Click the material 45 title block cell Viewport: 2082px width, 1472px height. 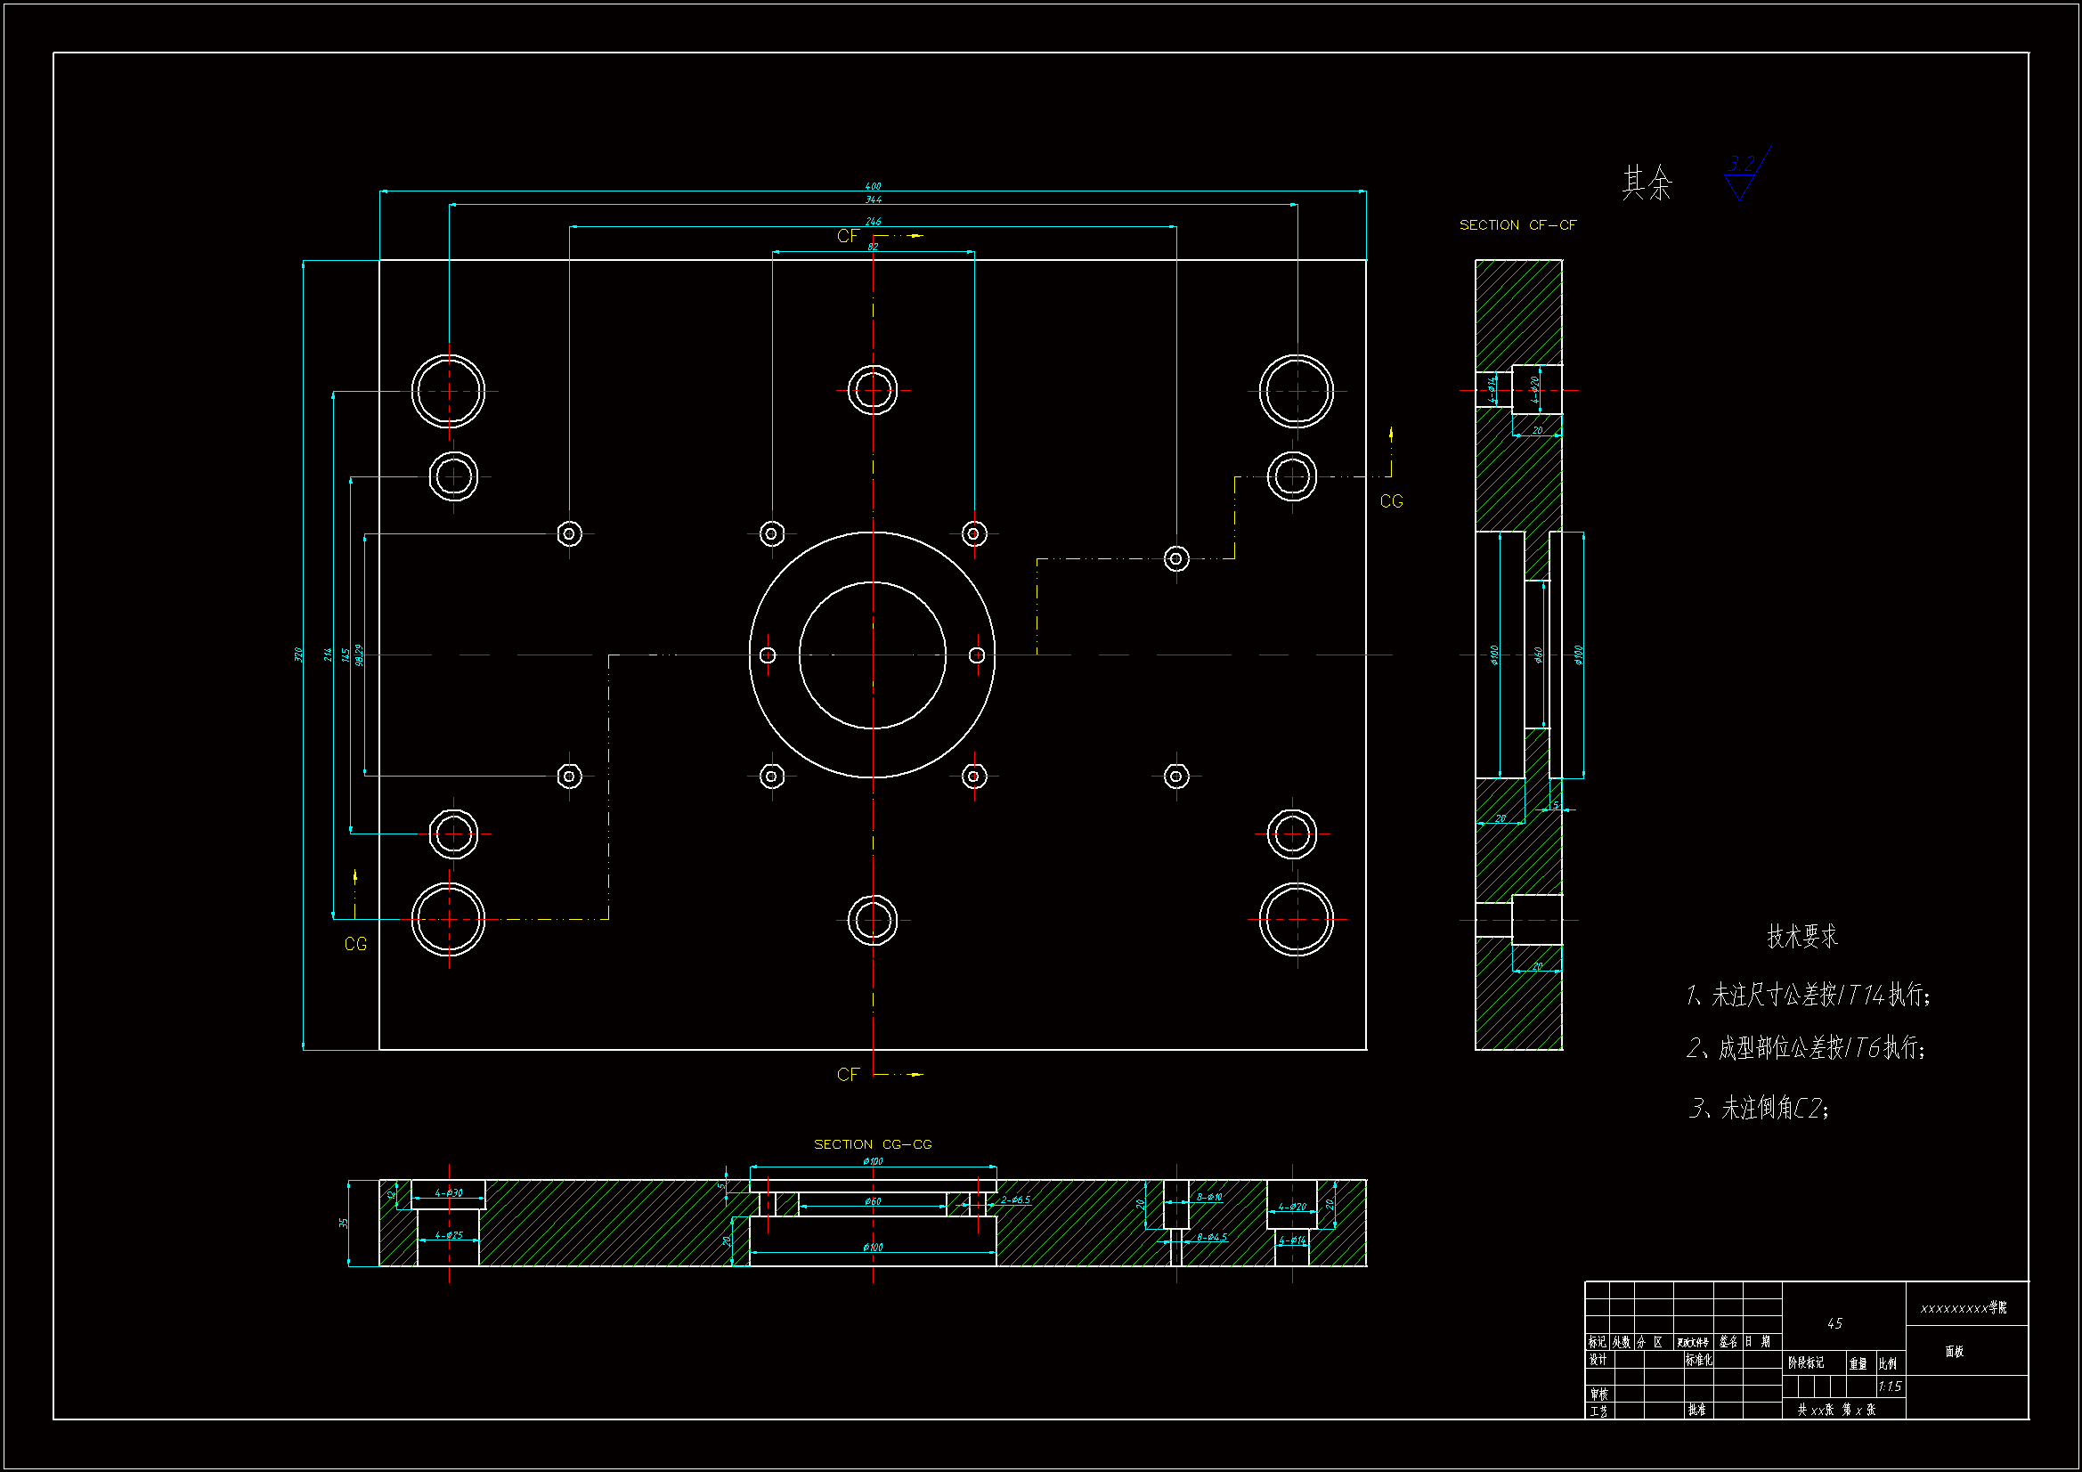tap(1834, 1323)
